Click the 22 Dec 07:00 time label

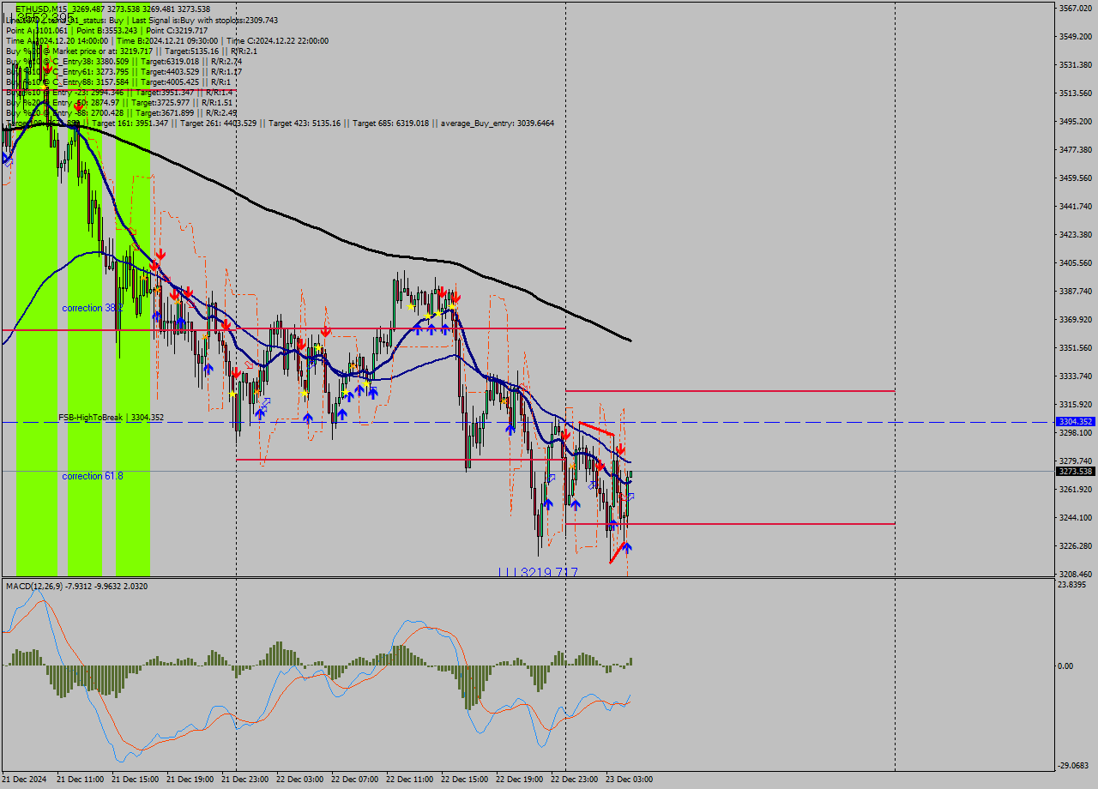(354, 780)
